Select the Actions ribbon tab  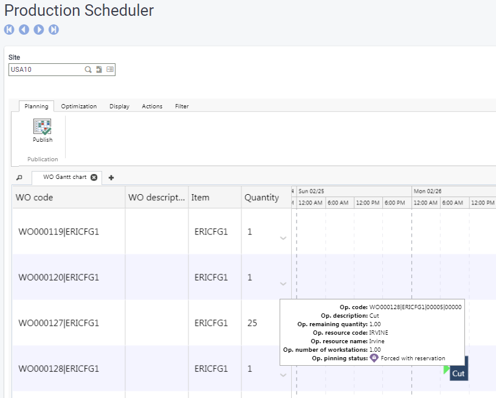(x=152, y=106)
